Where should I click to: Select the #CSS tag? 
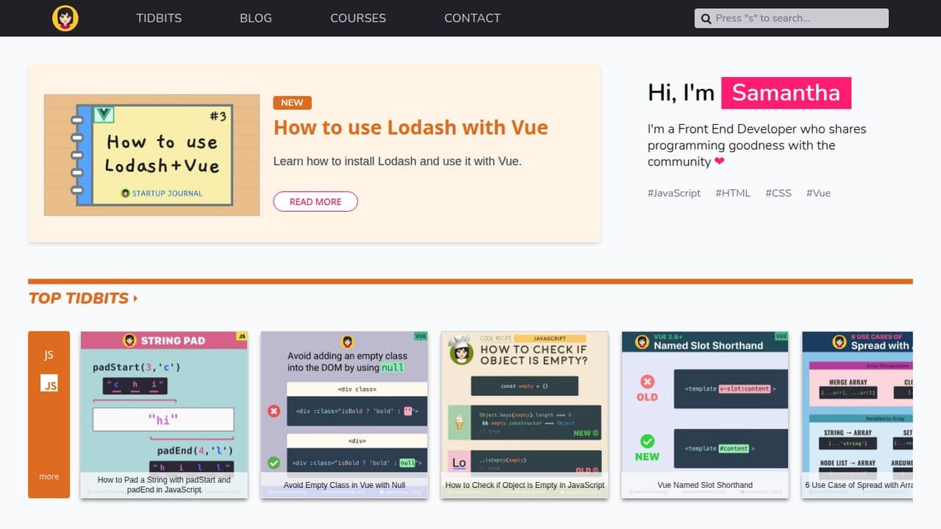click(779, 193)
